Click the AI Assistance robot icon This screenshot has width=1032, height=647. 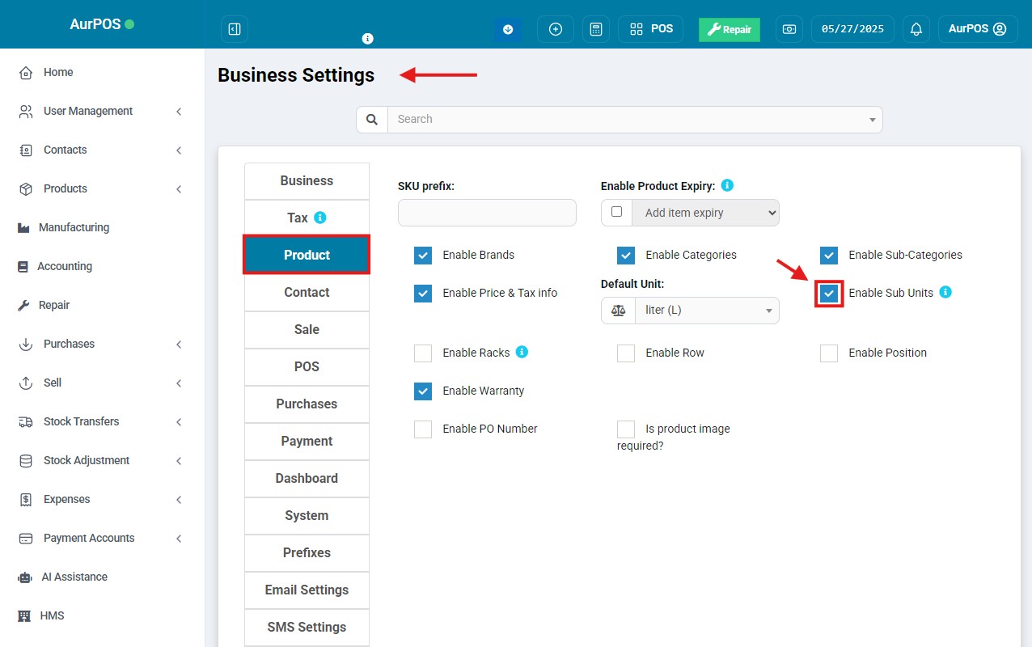tap(25, 577)
